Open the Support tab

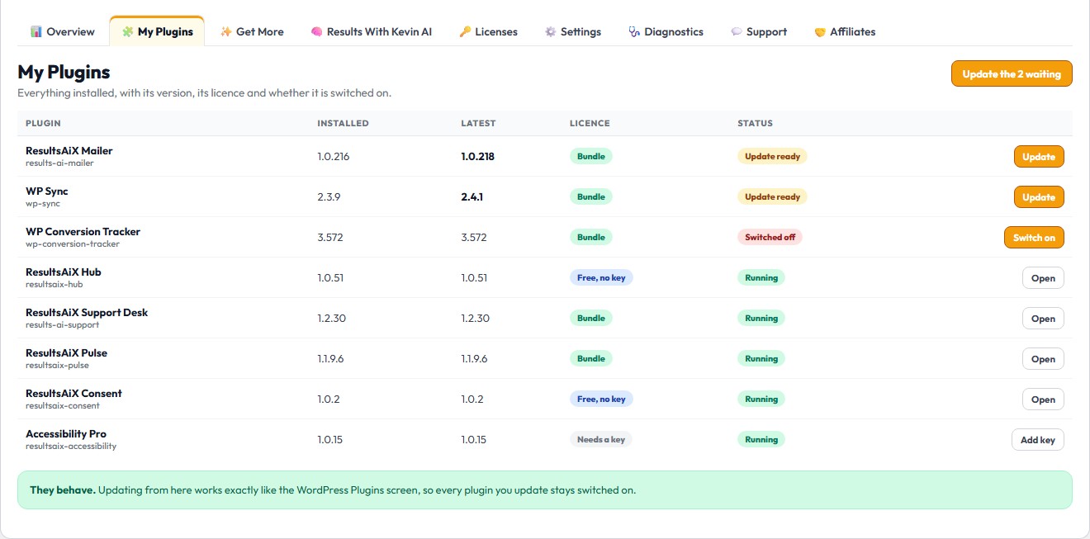tap(759, 31)
